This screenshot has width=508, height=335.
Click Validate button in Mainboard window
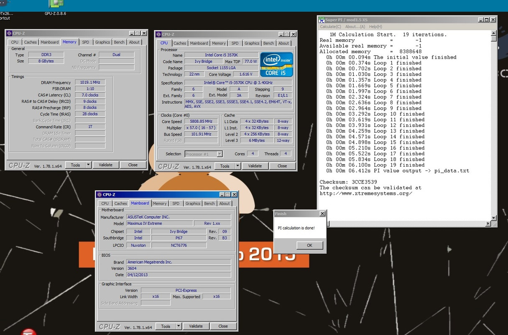coord(196,326)
